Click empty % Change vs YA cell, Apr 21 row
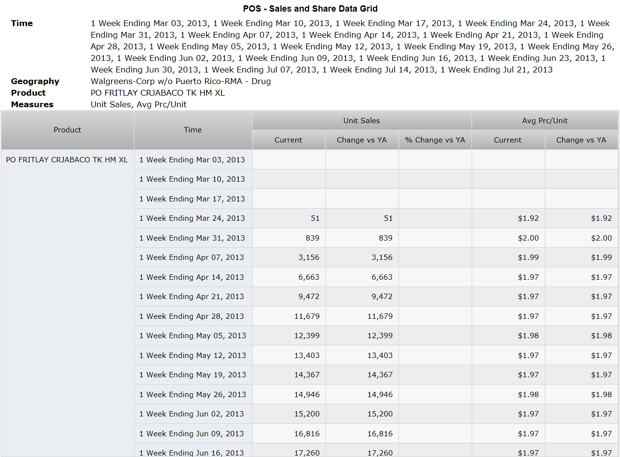Viewport: 620px width, 457px height. 435,297
